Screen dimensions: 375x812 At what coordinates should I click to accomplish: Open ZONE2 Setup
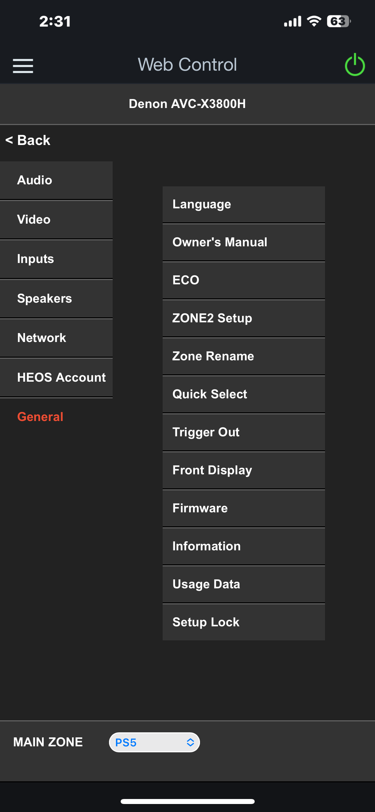coord(244,318)
